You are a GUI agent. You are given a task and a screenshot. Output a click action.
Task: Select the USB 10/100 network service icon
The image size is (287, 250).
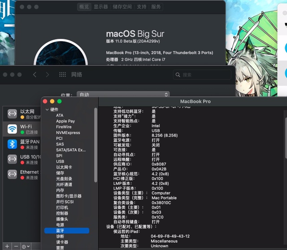tap(12, 159)
